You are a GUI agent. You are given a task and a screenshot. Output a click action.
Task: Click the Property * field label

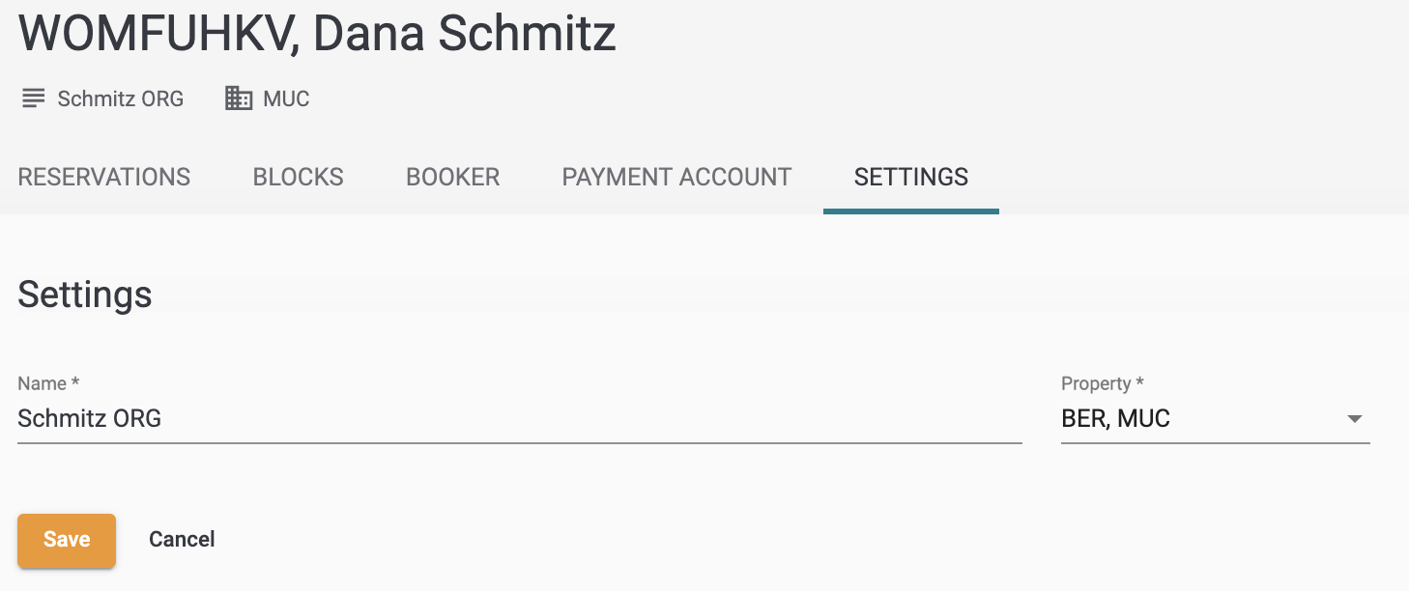pyautogui.click(x=1103, y=383)
